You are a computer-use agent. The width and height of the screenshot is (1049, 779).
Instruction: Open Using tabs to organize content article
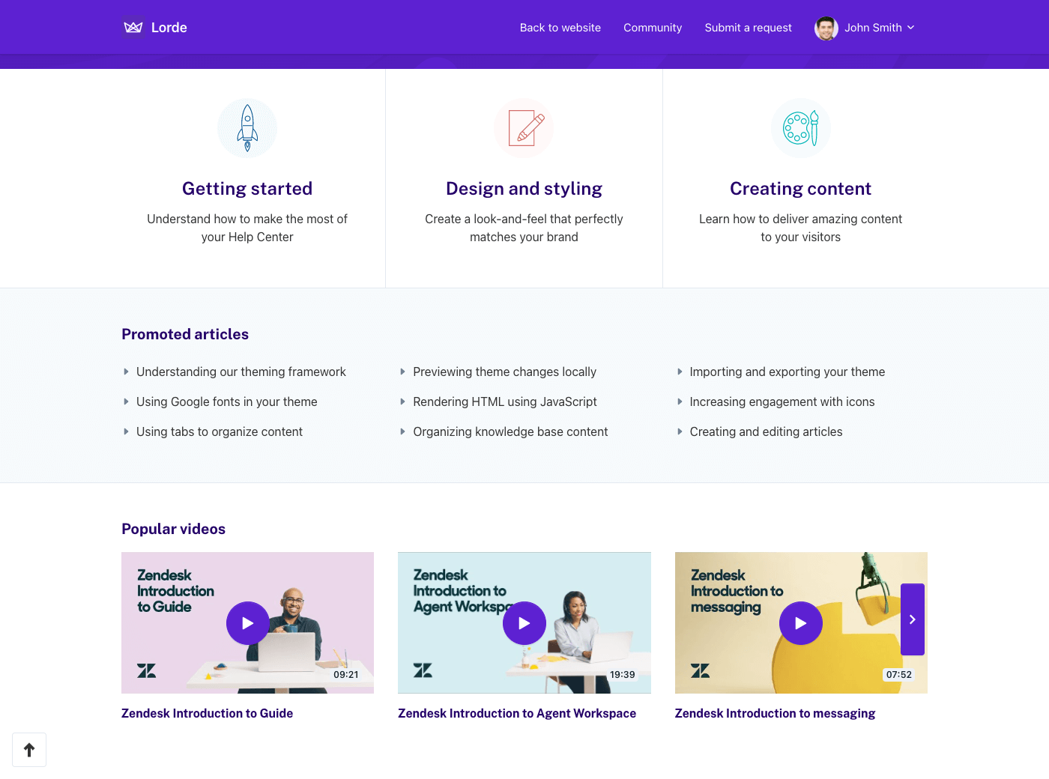[220, 432]
